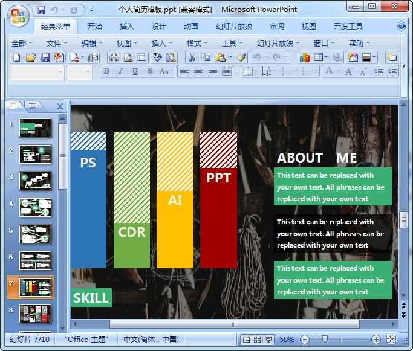Click the zoom slider handle
413x351 pixels.
pos(325,339)
